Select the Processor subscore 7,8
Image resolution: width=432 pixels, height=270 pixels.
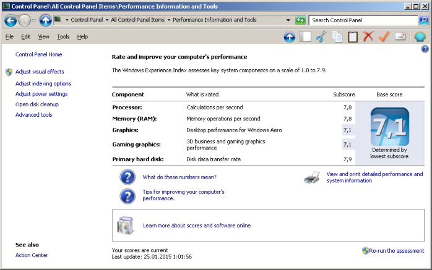pos(347,108)
